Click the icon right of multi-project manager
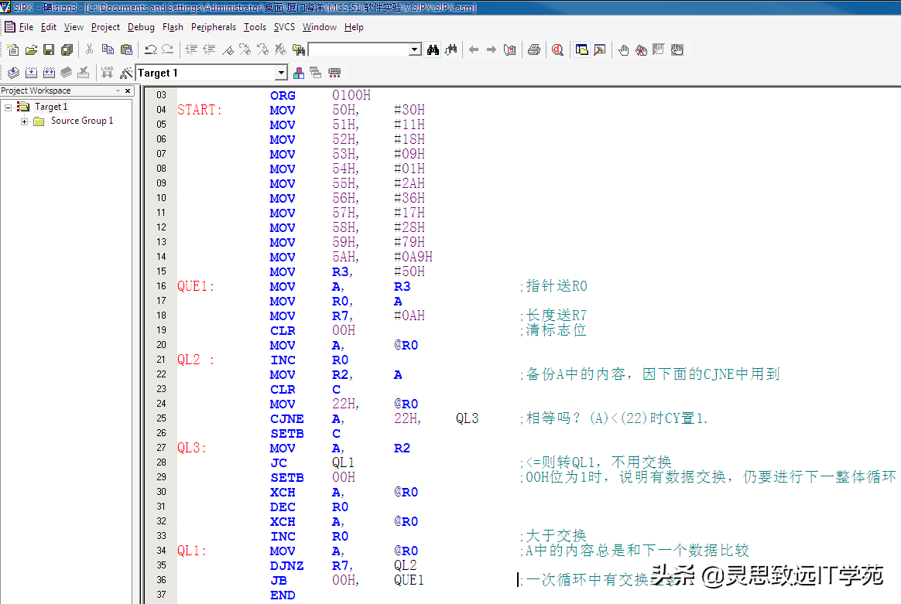 click(x=334, y=73)
